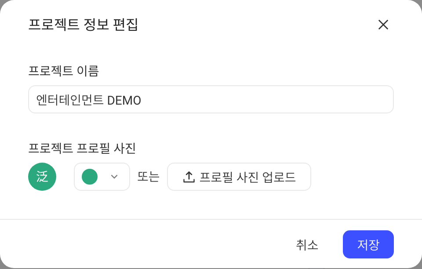Click the 또는 text beside the color dropdown
422x269 pixels.
pos(149,177)
